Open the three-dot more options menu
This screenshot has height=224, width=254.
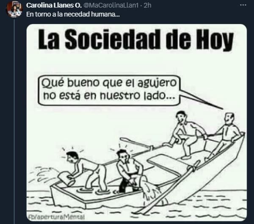[x=243, y=5]
